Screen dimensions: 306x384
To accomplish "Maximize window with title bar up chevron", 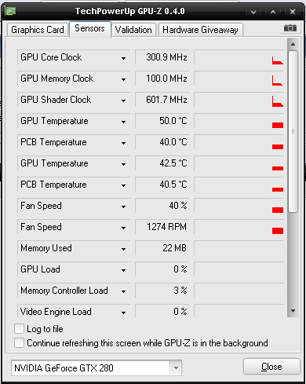I will (273, 12).
